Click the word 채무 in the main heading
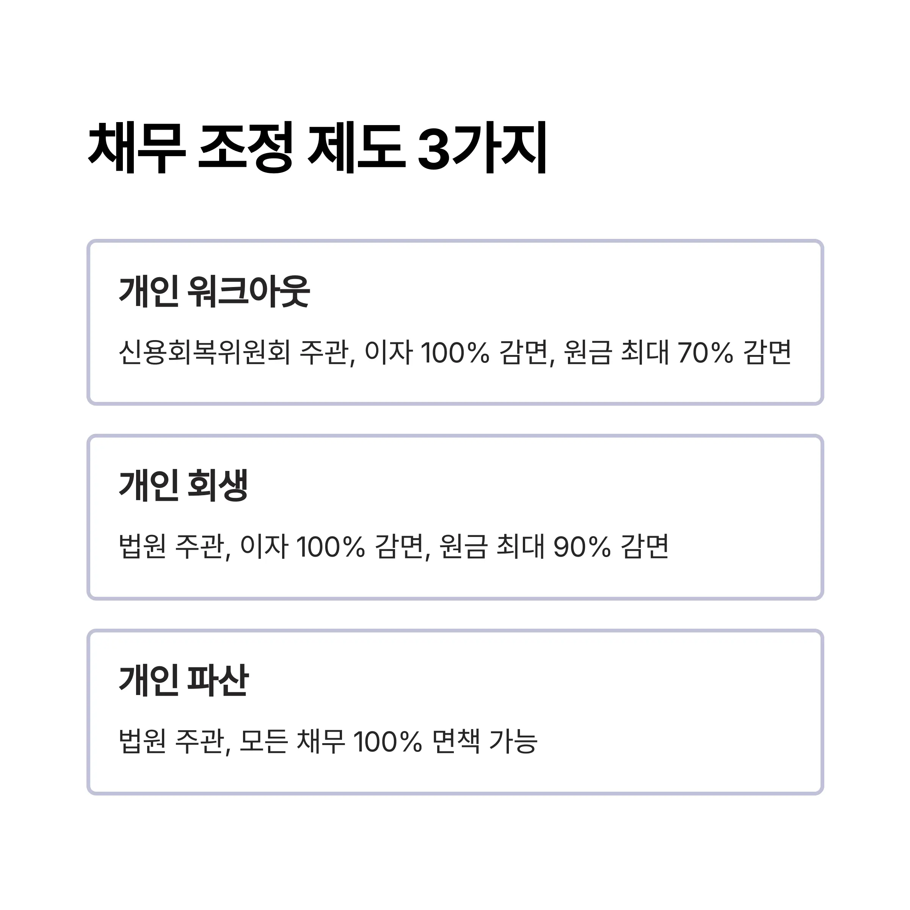This screenshot has width=910, height=910. [136, 147]
